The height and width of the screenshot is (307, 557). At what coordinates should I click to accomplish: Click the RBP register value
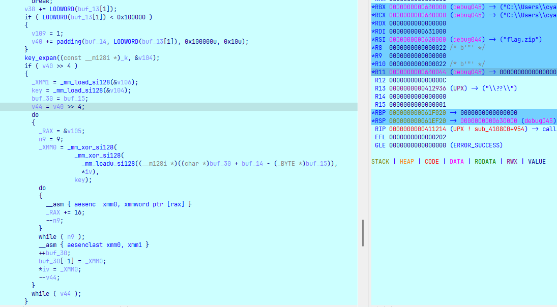[x=417, y=112]
